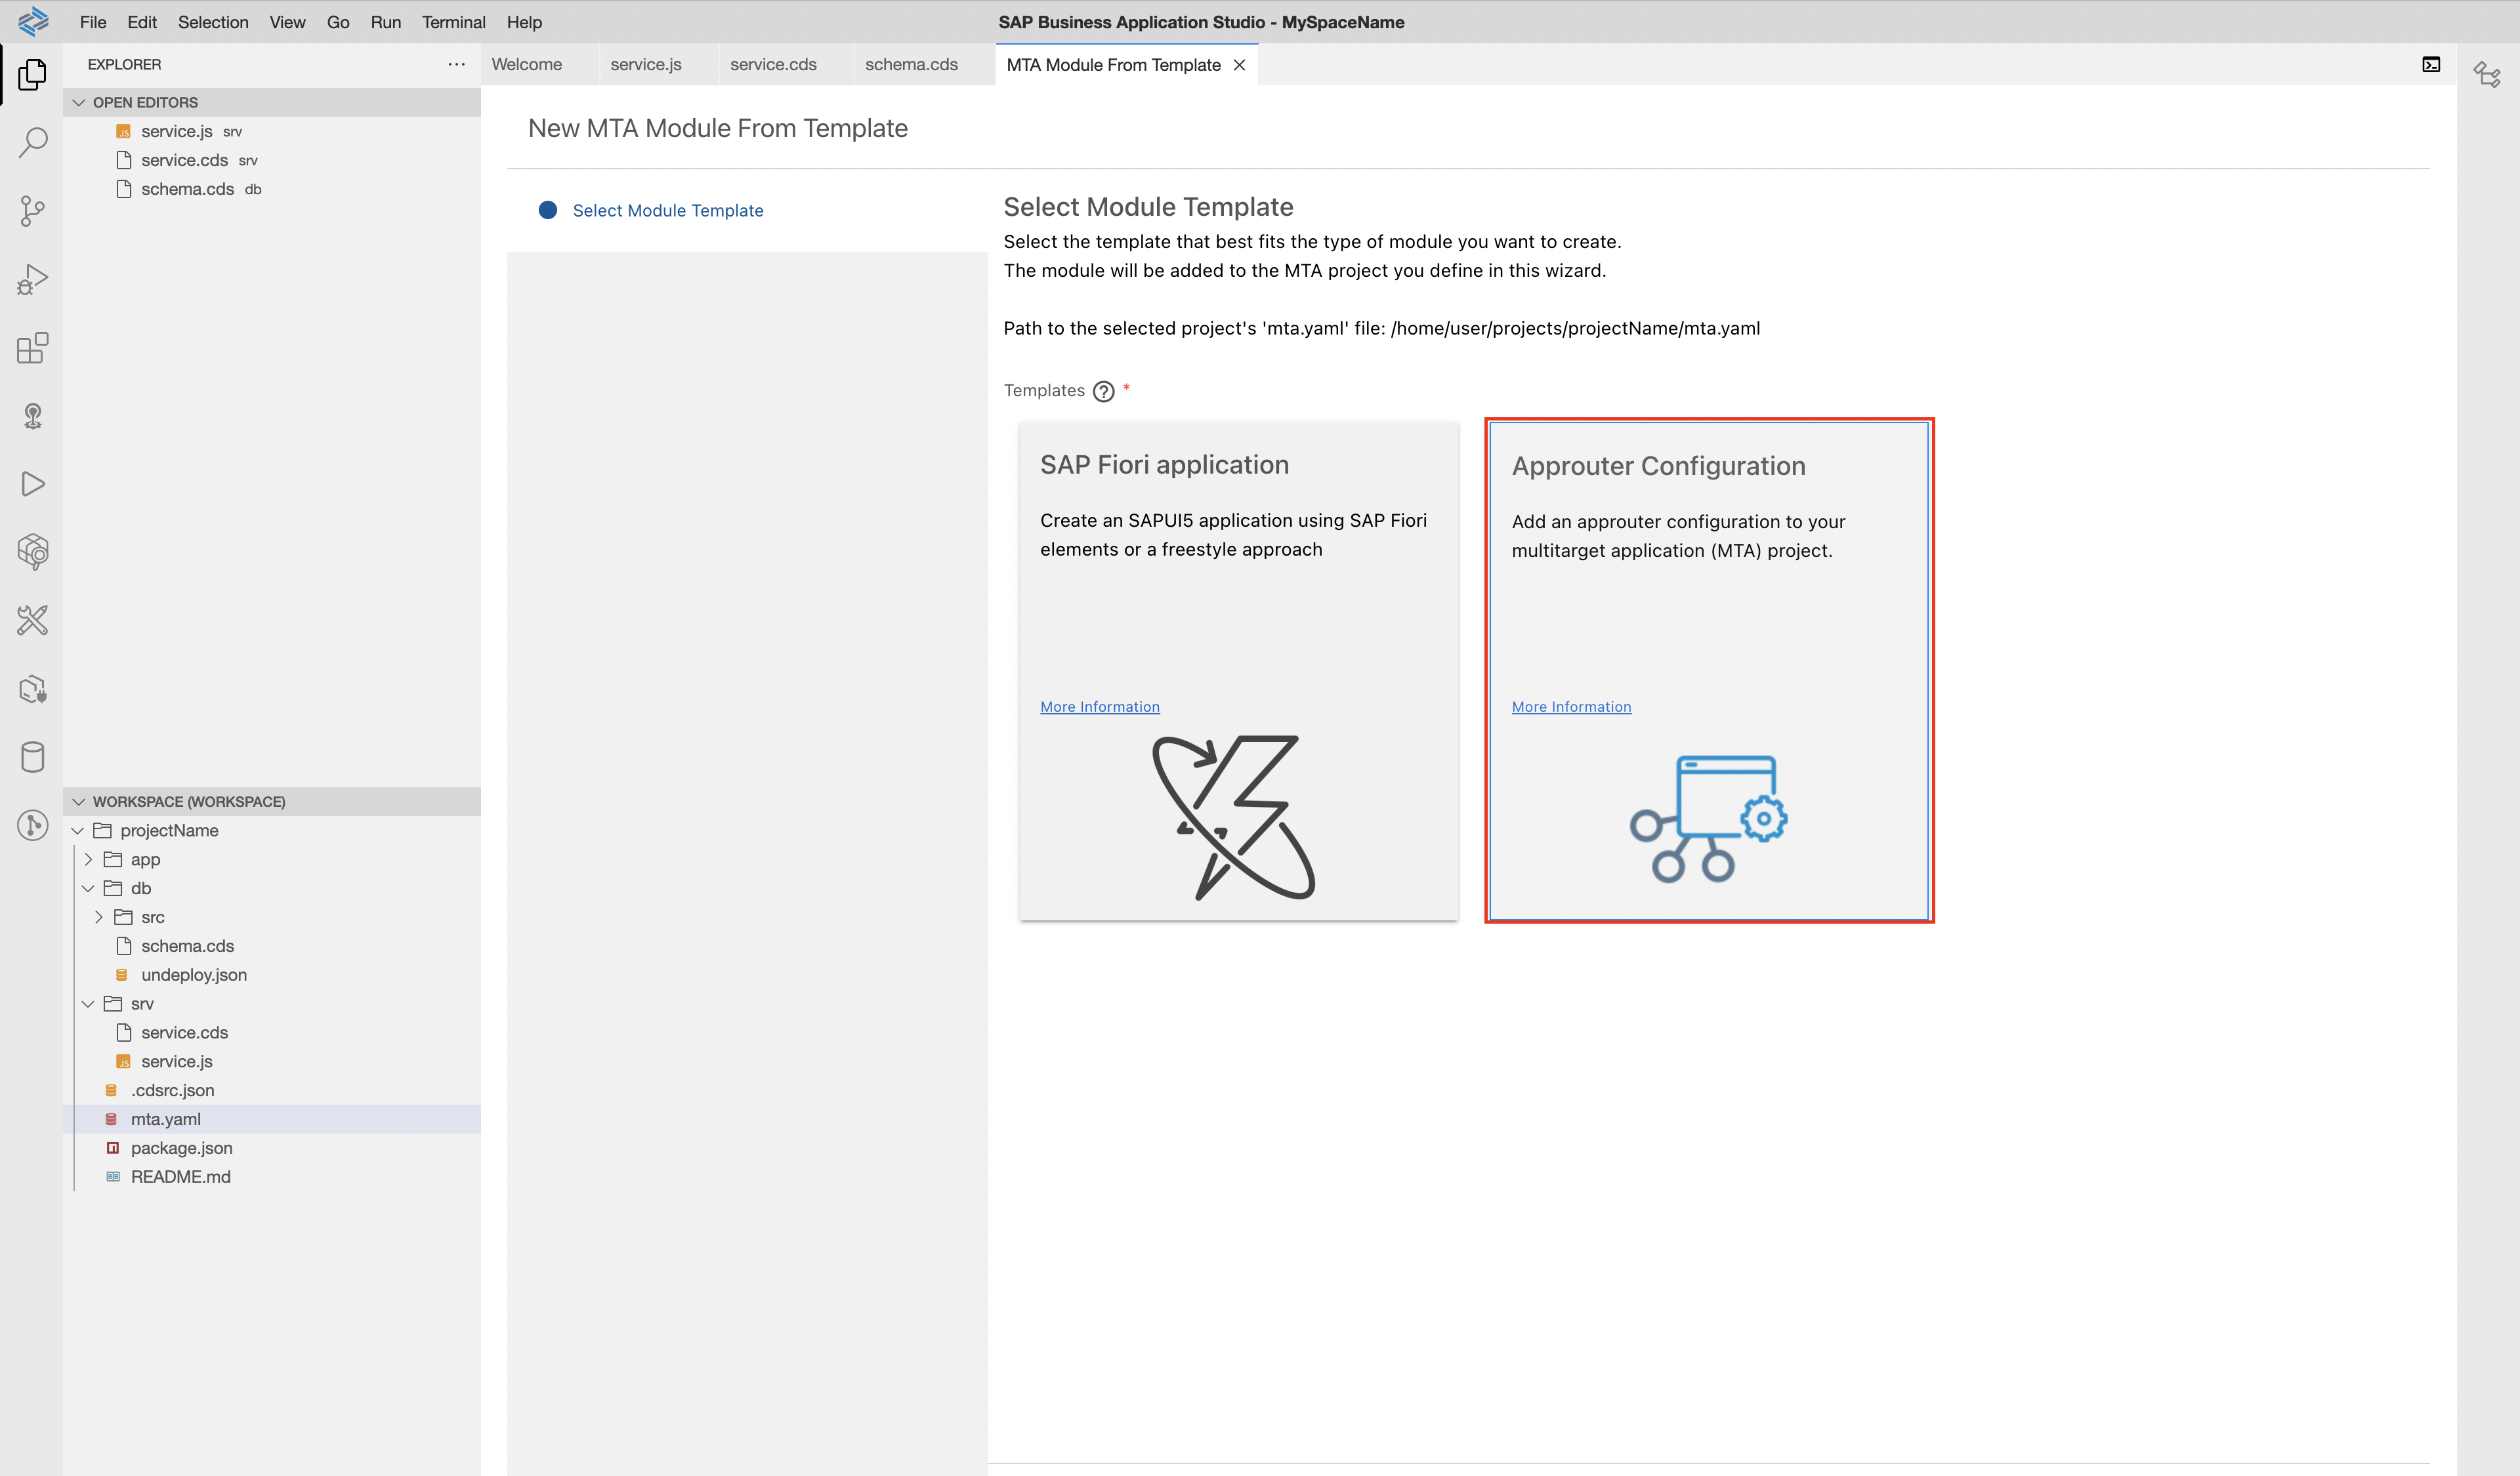Click the circular git graph icon in activity bar
The width and height of the screenshot is (2520, 1476).
(x=32, y=825)
